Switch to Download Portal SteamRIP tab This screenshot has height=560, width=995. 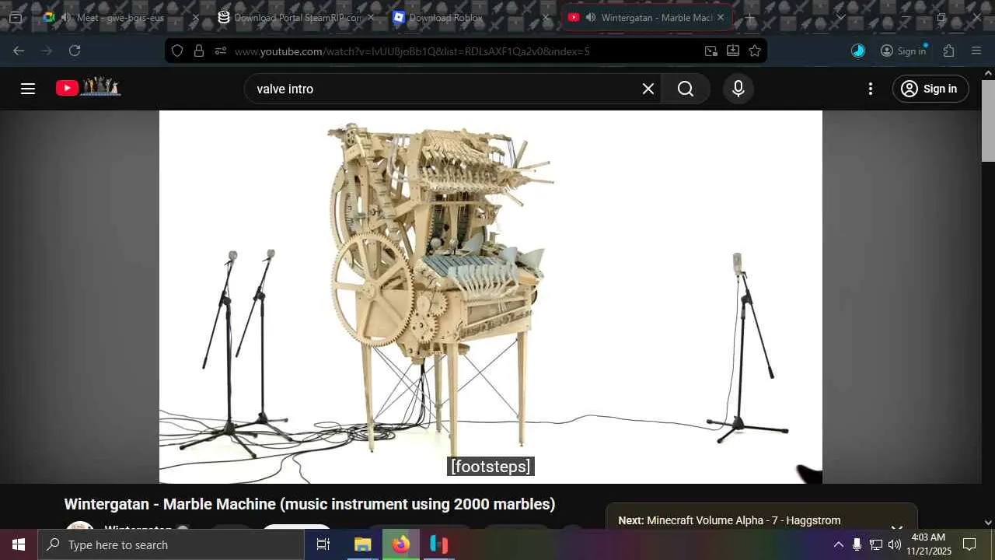point(298,17)
